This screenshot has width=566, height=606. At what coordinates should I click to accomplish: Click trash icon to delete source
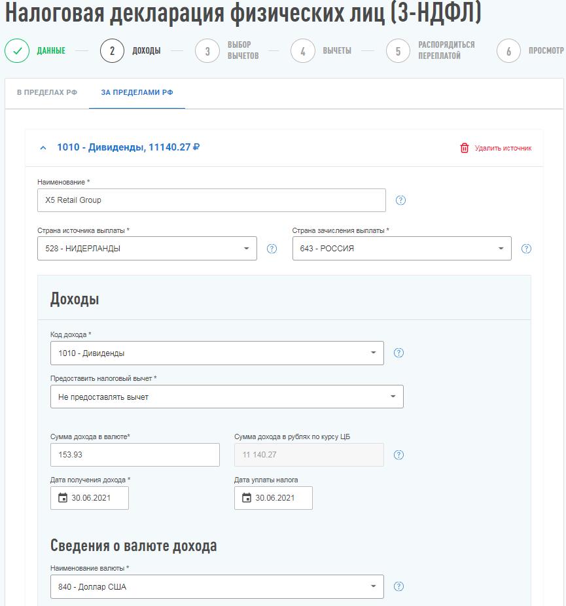[465, 148]
